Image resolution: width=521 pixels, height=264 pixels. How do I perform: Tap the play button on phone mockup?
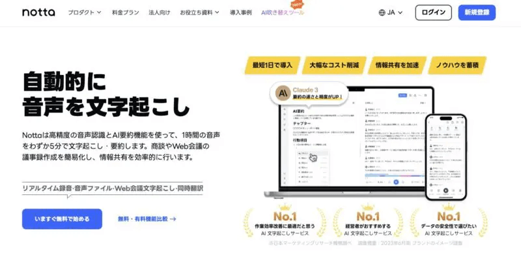(446, 191)
